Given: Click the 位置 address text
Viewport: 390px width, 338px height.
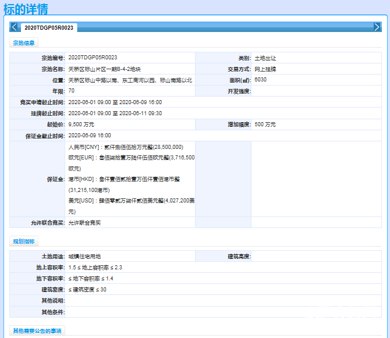Looking at the screenshot, I should coord(130,80).
